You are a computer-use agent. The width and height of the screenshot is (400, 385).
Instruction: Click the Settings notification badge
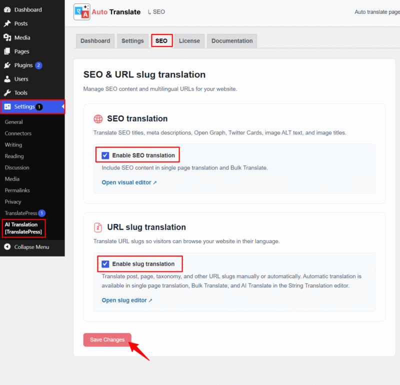click(39, 107)
